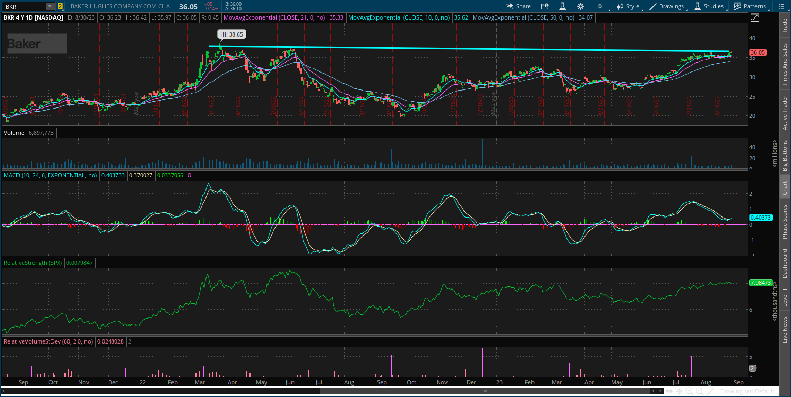This screenshot has width=791, height=397.
Task: Click the BAKER HUGHES COMPANY COM CL A name
Action: [121, 6]
